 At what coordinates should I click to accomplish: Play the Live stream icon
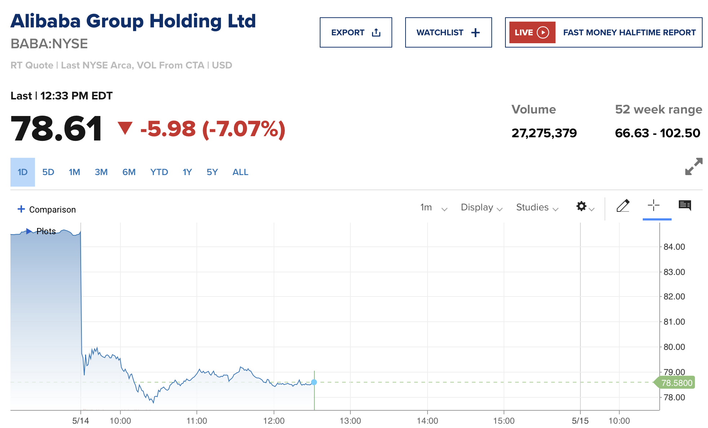[543, 32]
